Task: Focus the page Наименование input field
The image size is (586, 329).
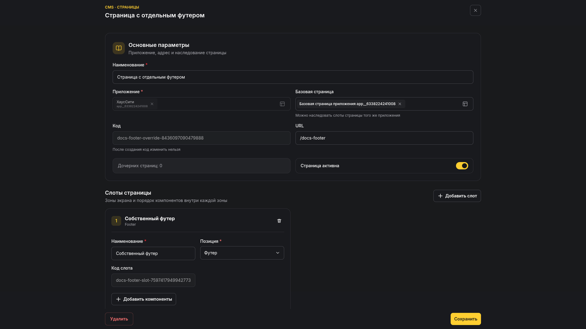Action: [x=293, y=77]
